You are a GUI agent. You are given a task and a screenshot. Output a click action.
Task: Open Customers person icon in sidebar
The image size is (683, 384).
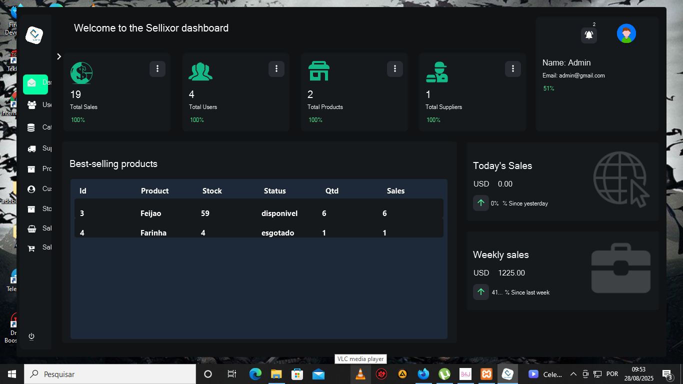tap(31, 189)
